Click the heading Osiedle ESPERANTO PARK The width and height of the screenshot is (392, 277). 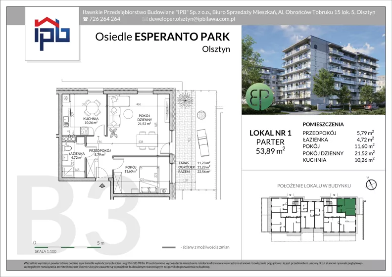pyautogui.click(x=162, y=37)
